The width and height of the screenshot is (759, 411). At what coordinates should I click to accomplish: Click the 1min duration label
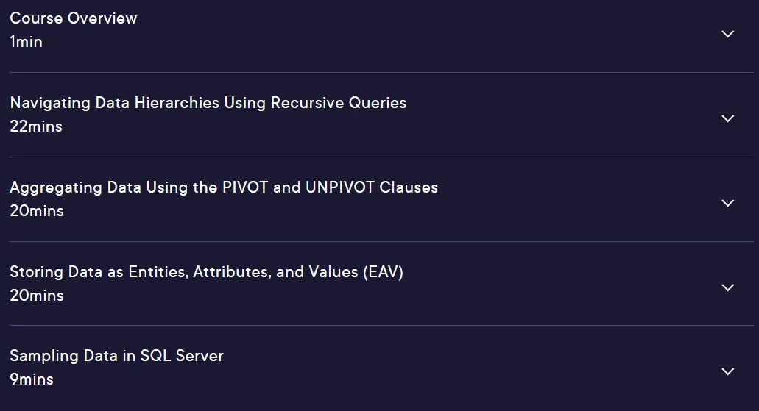pyautogui.click(x=27, y=42)
